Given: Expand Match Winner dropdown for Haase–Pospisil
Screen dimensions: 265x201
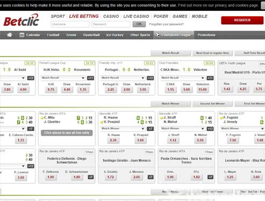Looking at the screenshot, I should point(123,128).
